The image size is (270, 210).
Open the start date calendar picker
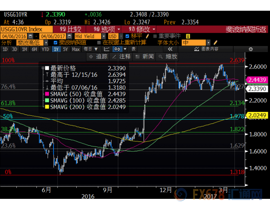tap(30, 36)
